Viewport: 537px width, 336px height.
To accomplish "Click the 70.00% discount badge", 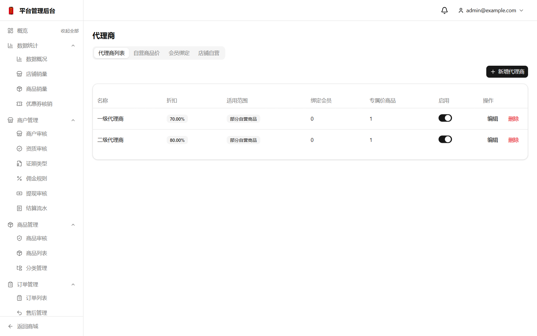I will [x=177, y=119].
